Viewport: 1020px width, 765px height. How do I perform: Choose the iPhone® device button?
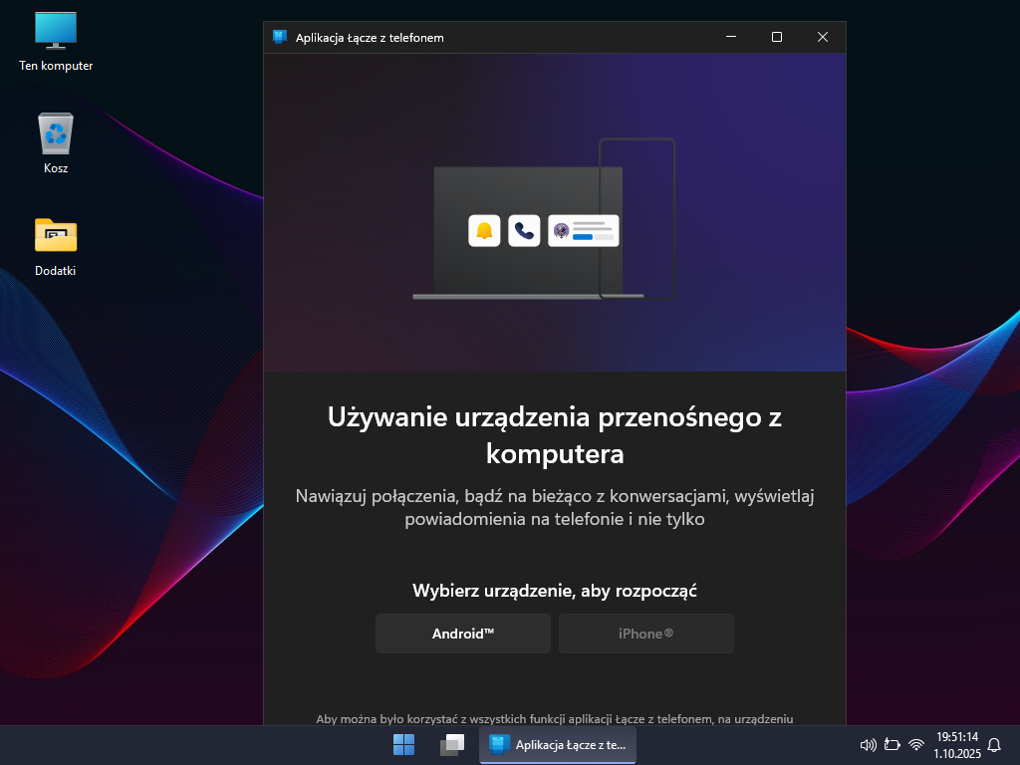pos(645,634)
